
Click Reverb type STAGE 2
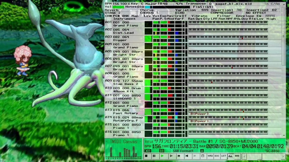[112, 13]
